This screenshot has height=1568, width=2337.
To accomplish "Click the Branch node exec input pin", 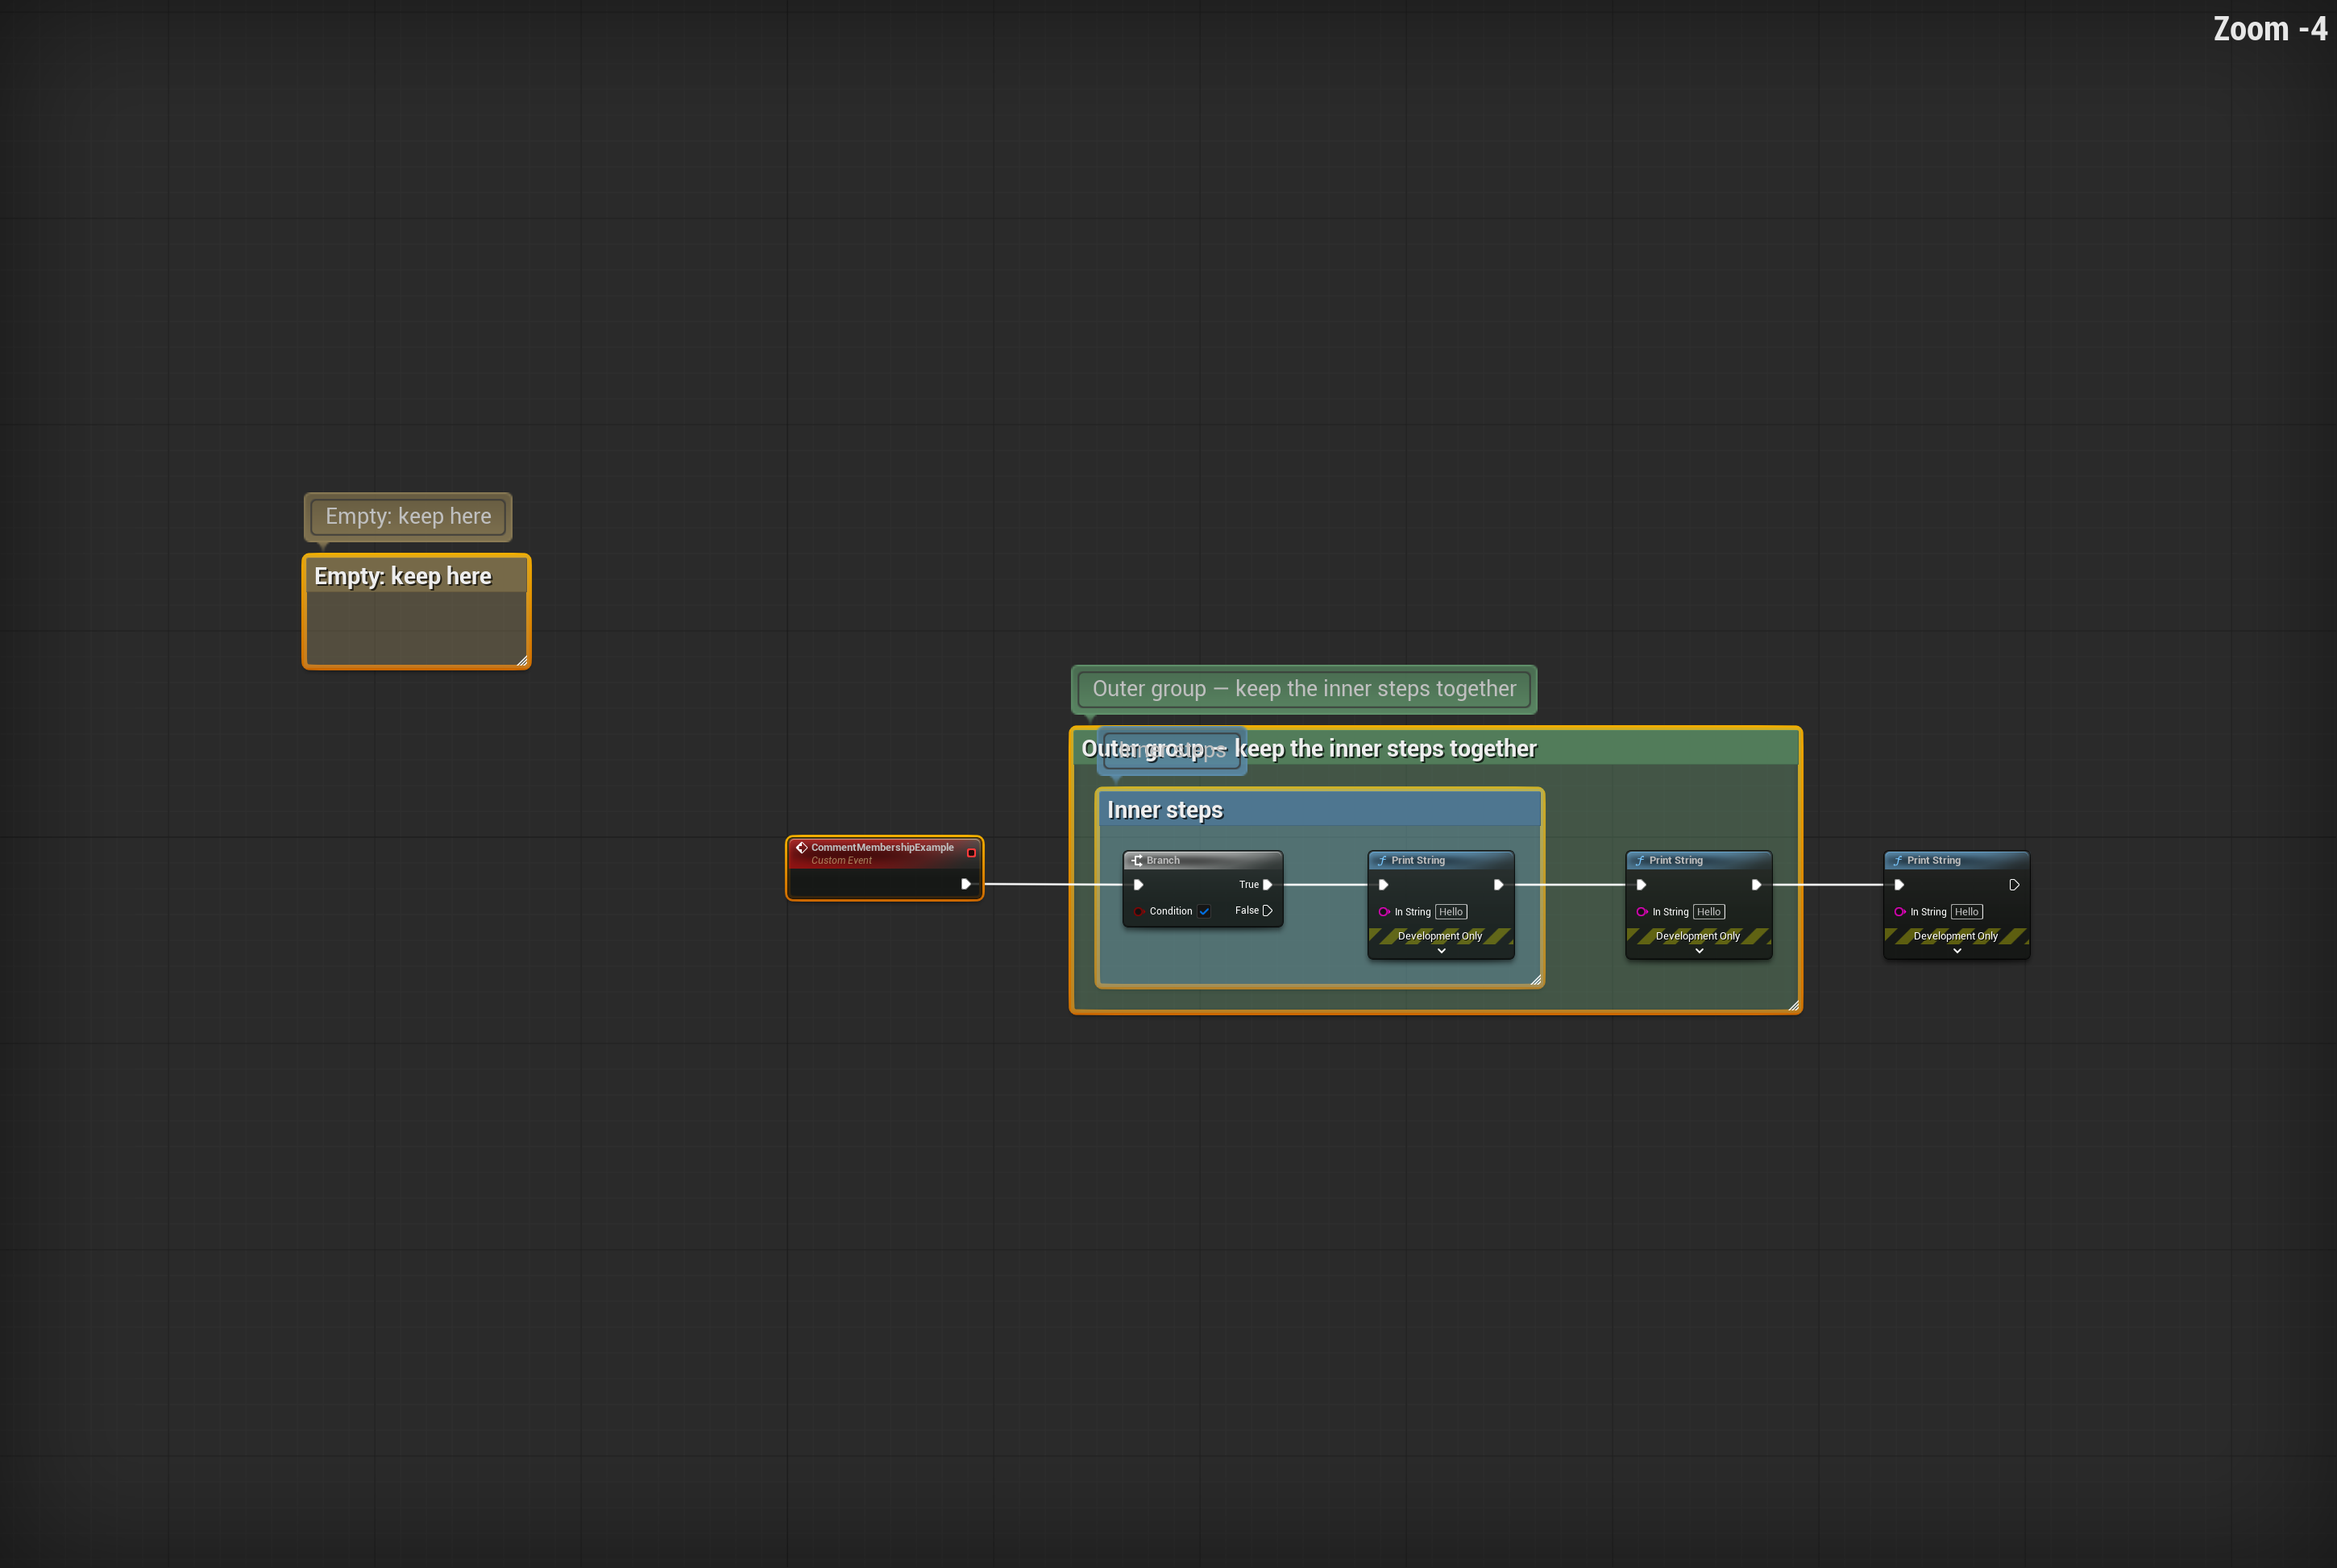I will pos(1138,885).
